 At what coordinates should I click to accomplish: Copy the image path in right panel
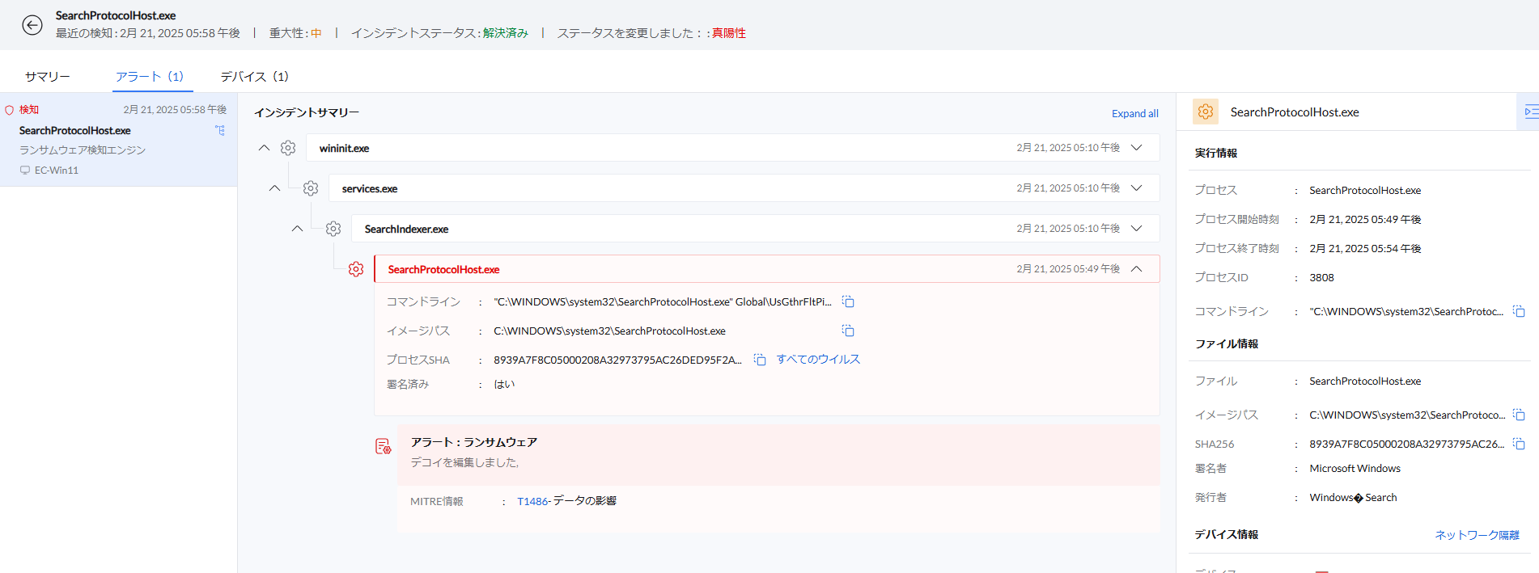tap(1519, 415)
